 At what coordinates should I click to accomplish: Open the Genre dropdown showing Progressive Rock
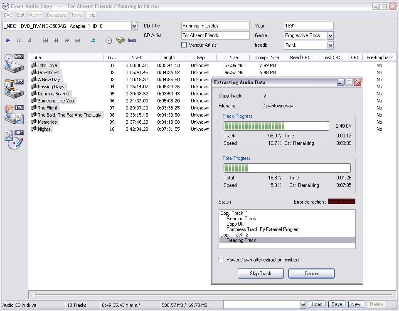point(330,36)
